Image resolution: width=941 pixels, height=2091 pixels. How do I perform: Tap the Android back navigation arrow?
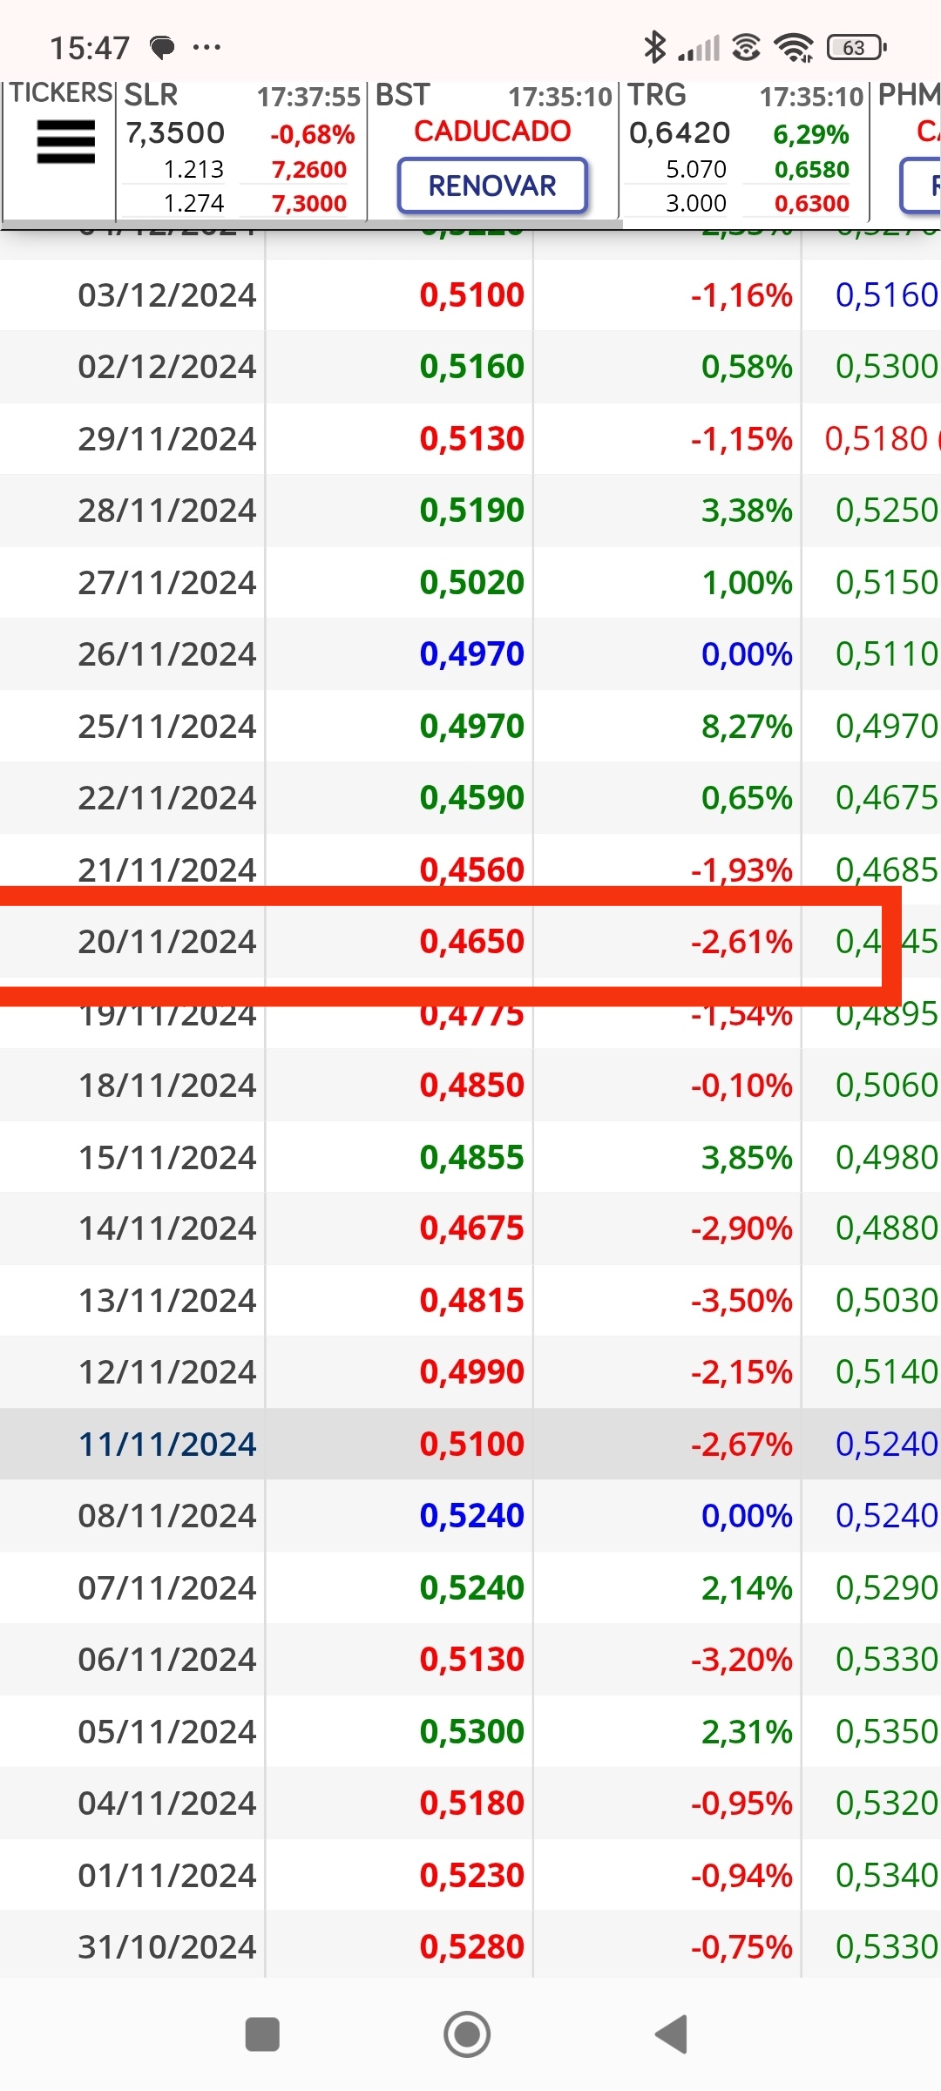672,2034
